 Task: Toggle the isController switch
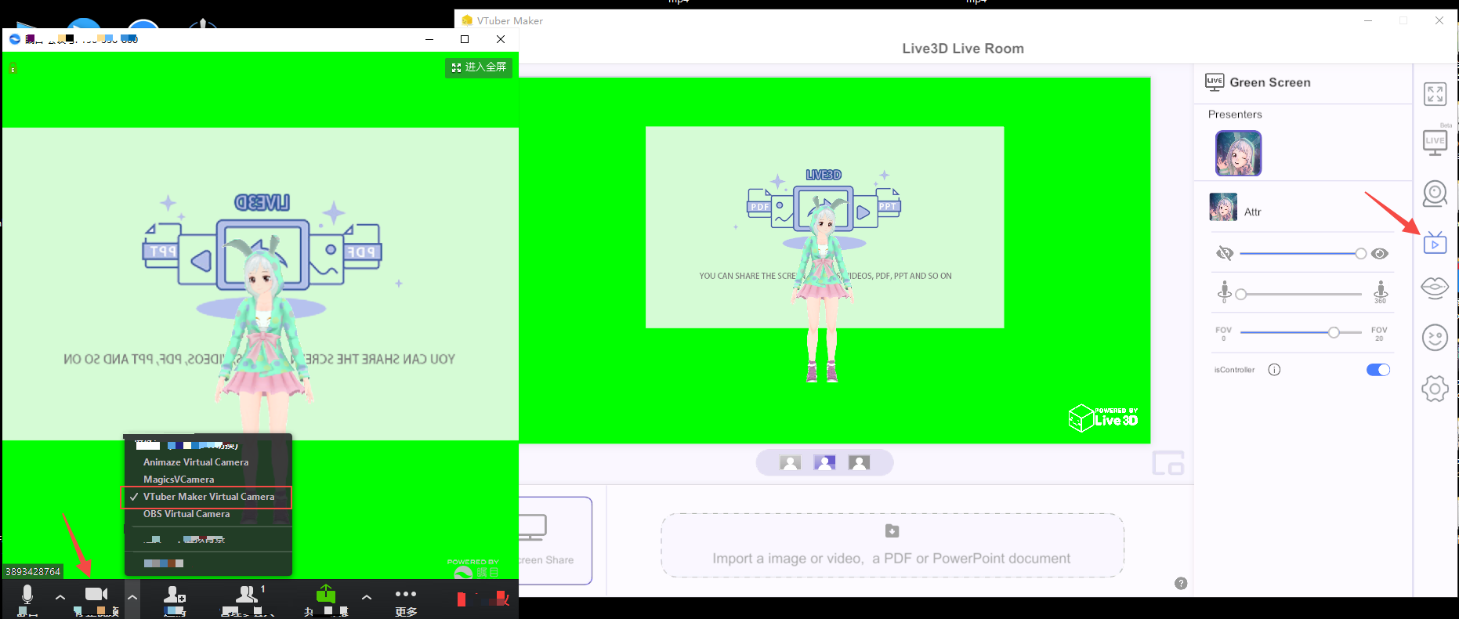coord(1378,370)
